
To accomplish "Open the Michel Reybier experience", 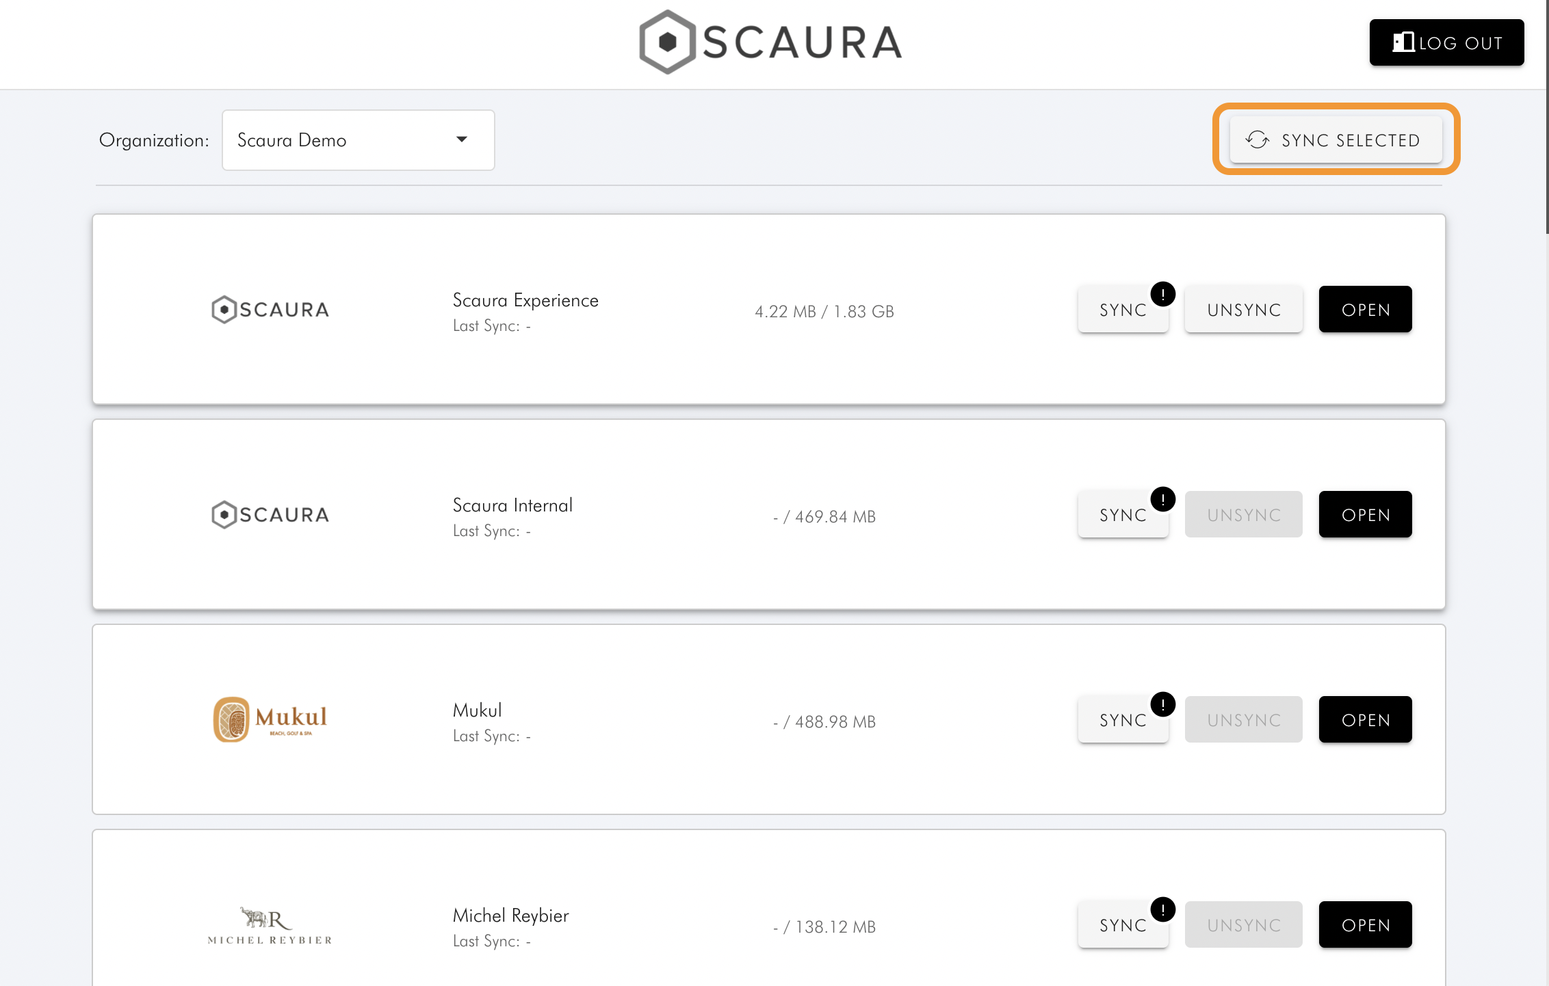I will (1365, 925).
